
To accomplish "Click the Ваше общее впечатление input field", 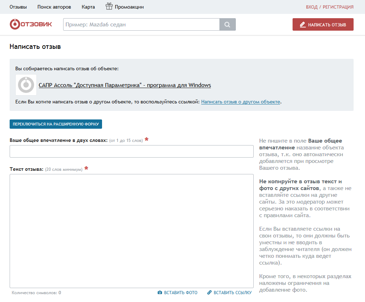I will point(132,152).
